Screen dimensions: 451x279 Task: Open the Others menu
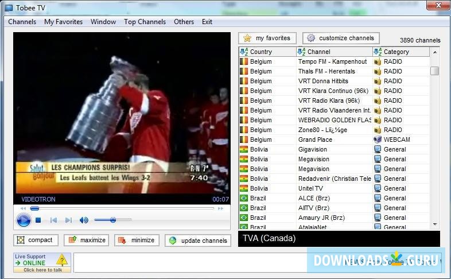[x=184, y=22]
